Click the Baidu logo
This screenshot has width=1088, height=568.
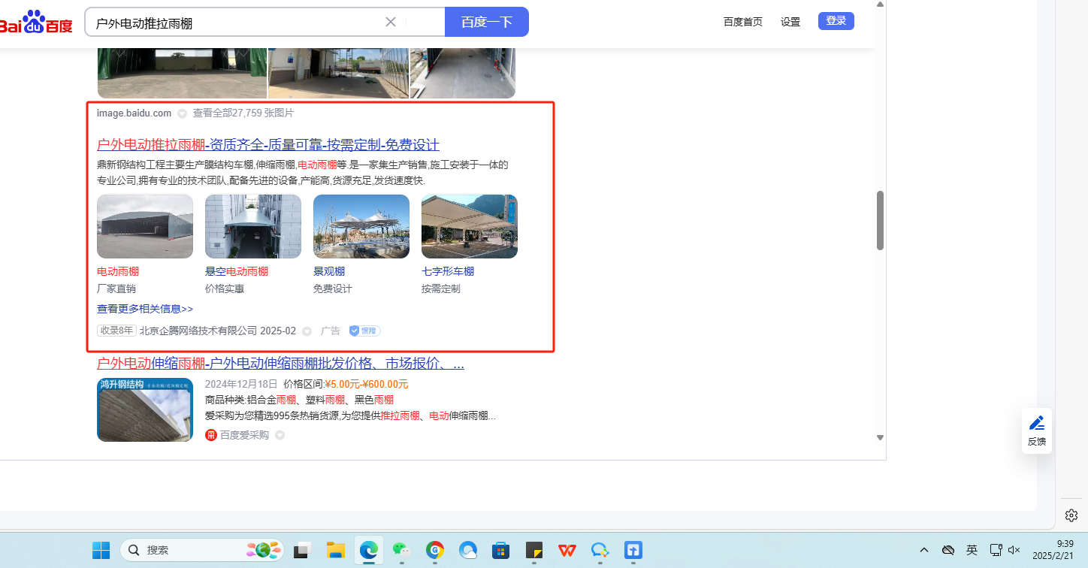click(35, 23)
